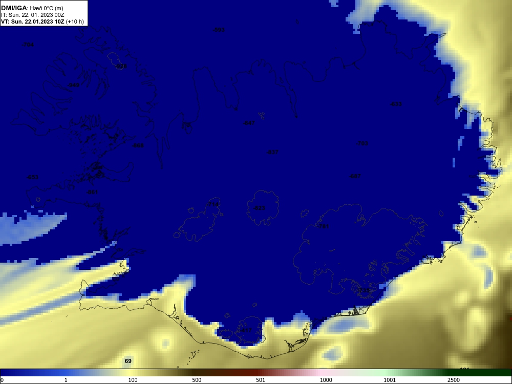512x384 pixels.
Task: Click the colorbar label 2500
Action: [454, 380]
